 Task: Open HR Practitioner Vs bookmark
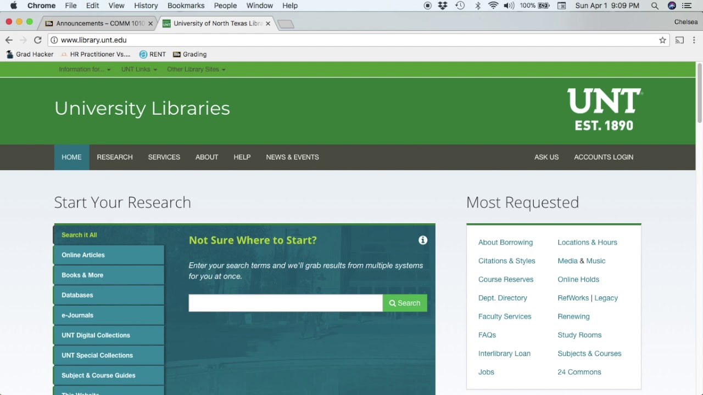[x=96, y=54]
